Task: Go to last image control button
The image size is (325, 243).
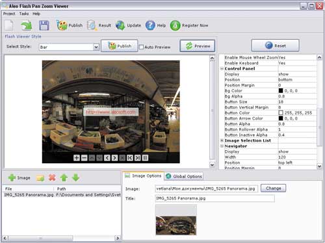Action: 137,158
